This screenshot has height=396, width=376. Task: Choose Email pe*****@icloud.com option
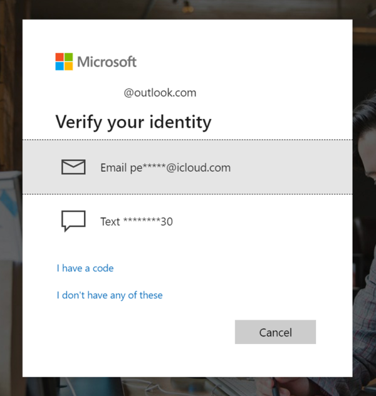(x=187, y=167)
